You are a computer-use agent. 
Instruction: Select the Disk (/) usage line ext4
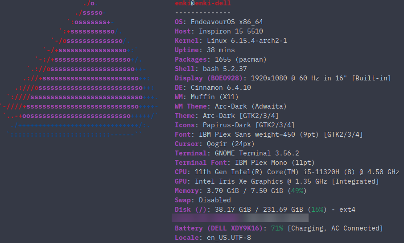tap(265, 209)
